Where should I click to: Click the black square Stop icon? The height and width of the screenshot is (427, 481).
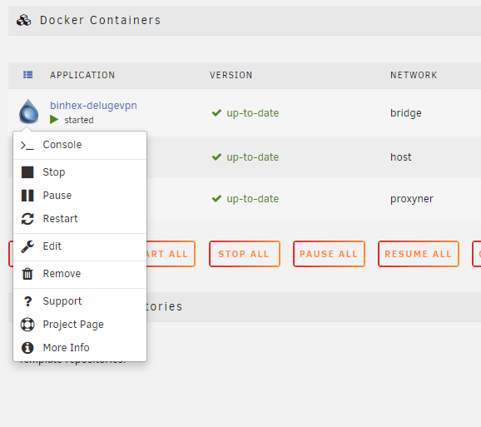(x=27, y=172)
